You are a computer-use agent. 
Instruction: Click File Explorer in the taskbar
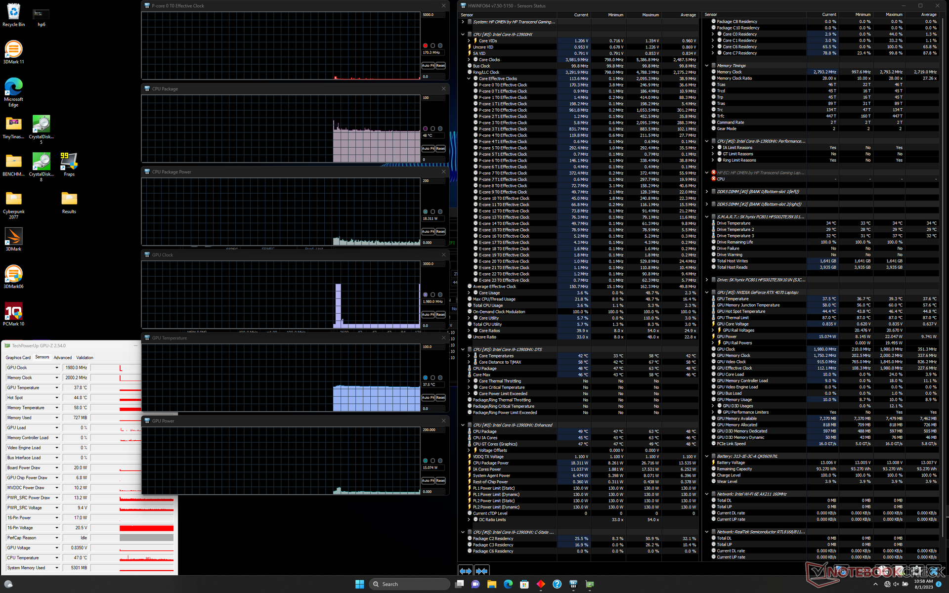click(x=491, y=584)
